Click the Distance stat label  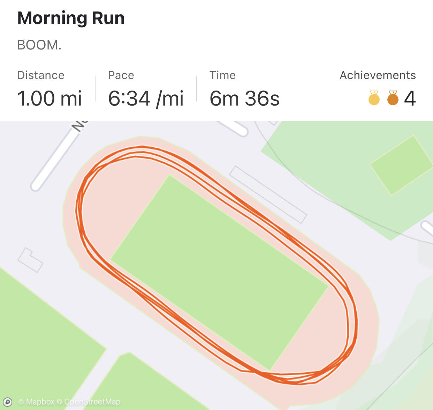(x=41, y=75)
